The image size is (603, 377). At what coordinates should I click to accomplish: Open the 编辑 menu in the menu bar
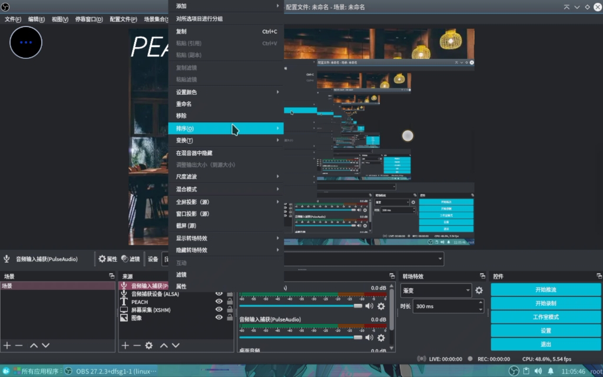(x=35, y=18)
